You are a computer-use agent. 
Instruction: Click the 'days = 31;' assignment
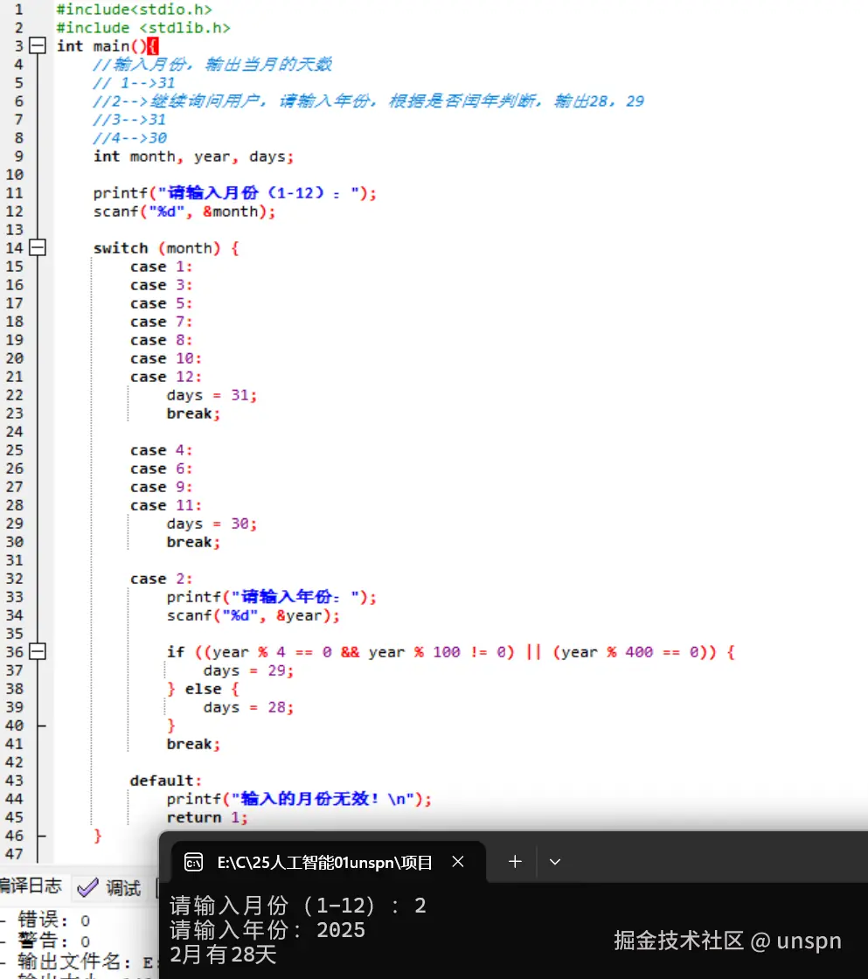(212, 395)
